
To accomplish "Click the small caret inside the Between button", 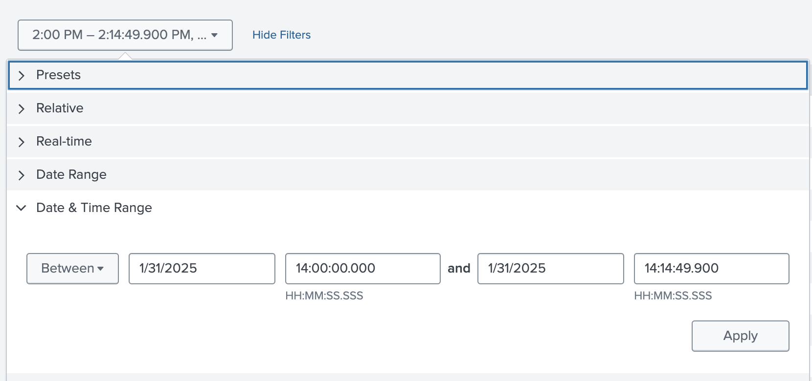I will [101, 269].
